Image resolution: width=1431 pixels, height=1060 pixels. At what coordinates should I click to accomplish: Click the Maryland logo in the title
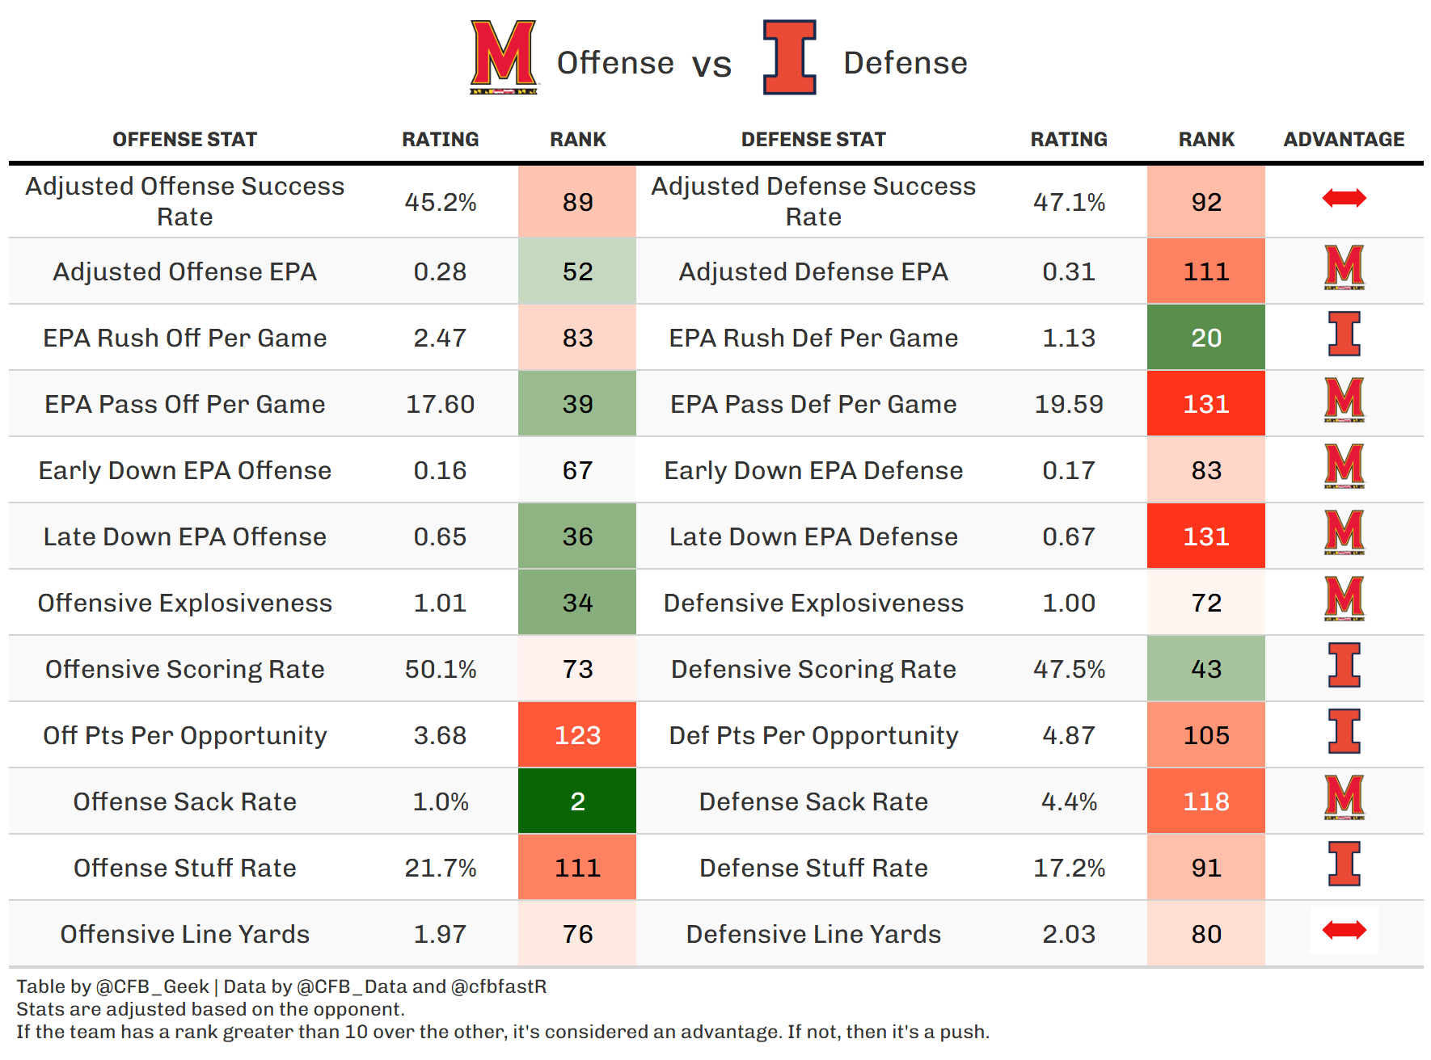(x=504, y=57)
